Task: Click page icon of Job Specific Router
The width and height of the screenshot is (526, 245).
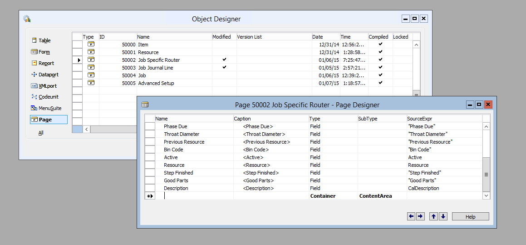Action: (x=91, y=60)
